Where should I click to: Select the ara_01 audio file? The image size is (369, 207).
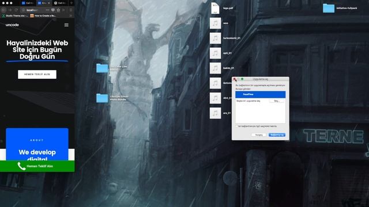tap(215, 113)
